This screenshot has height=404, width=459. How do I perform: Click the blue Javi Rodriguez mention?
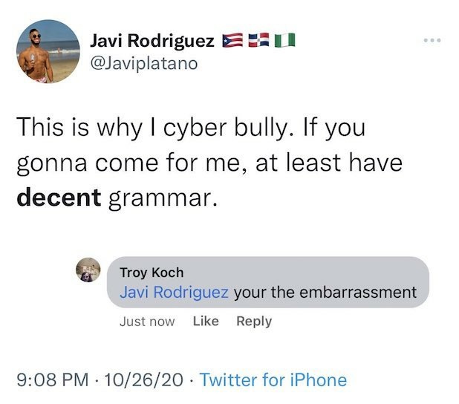tap(174, 292)
